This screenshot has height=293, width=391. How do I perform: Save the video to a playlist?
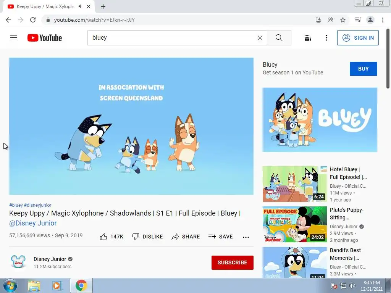pos(220,237)
